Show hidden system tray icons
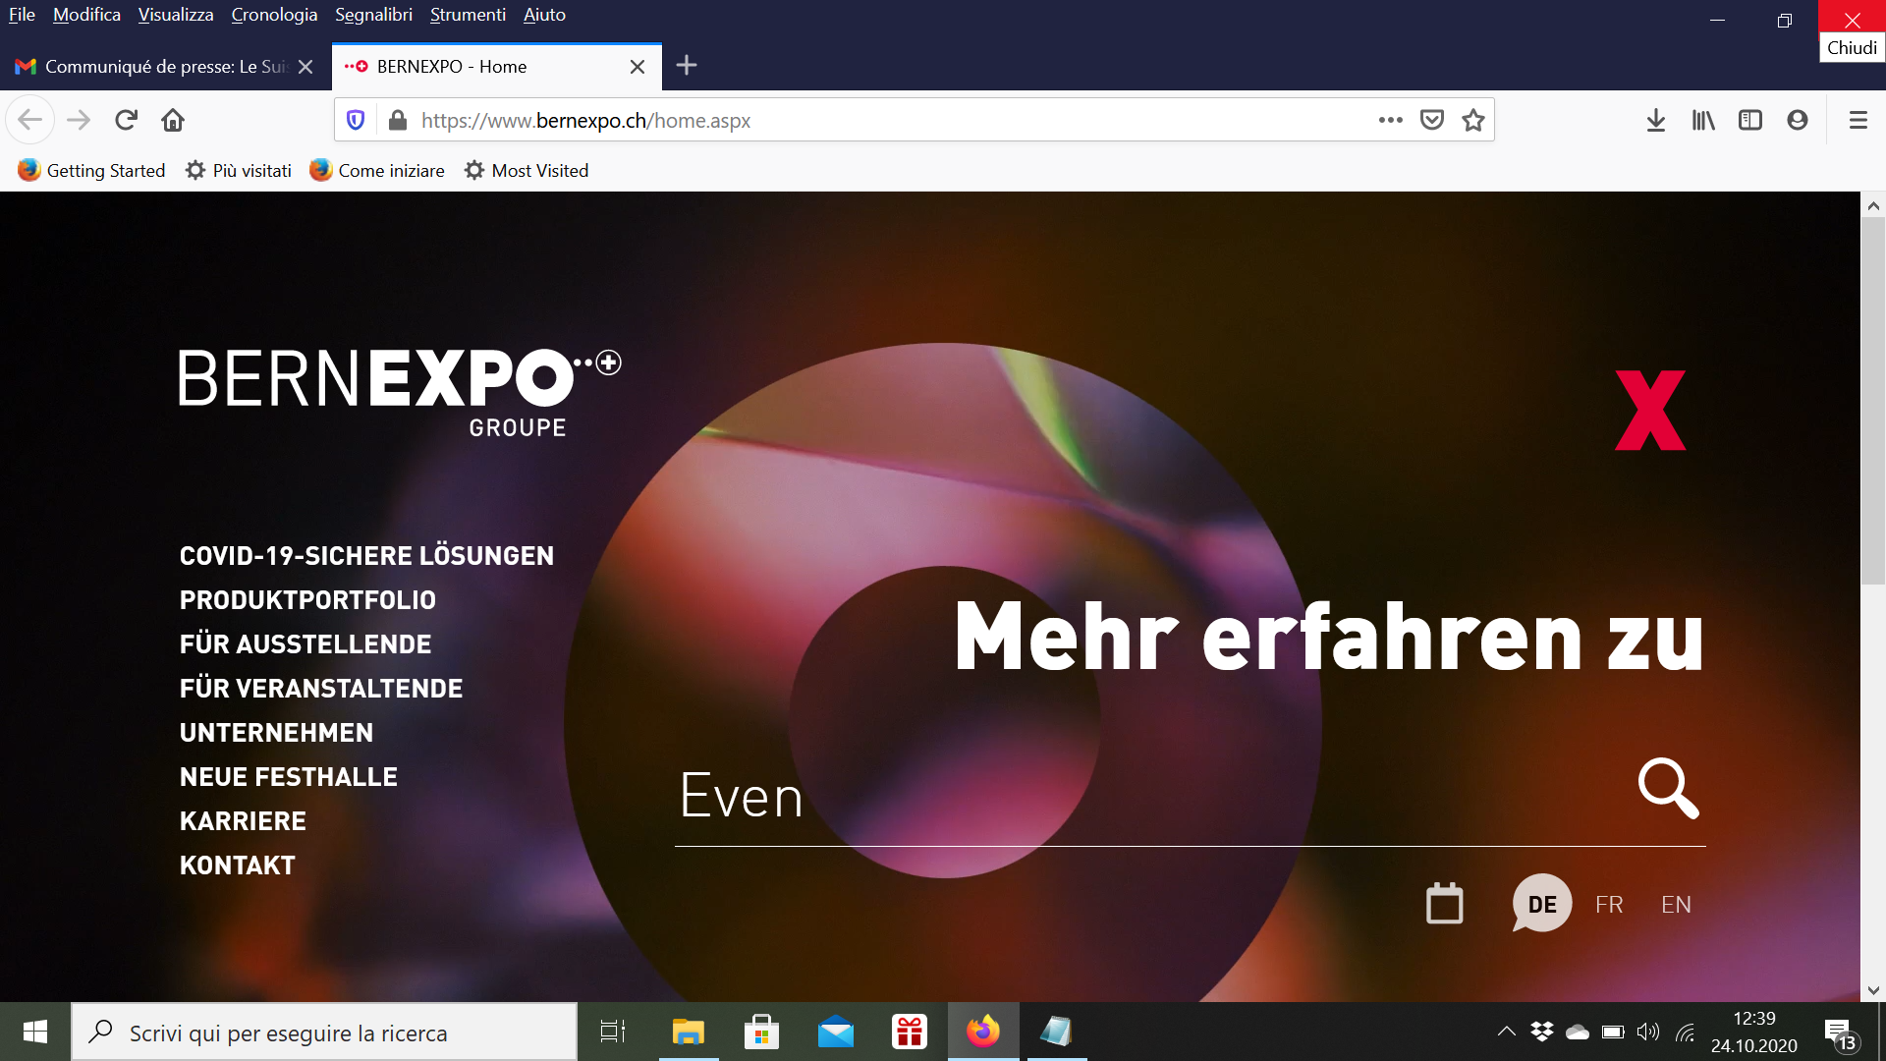 [1506, 1032]
